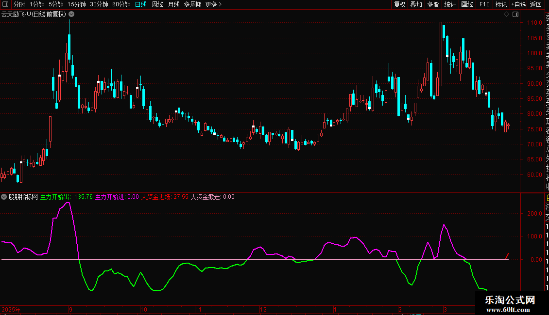Open the dropdown next to 云天励飞-U title
Image resolution: width=549 pixels, height=315 pixels.
coord(71,15)
